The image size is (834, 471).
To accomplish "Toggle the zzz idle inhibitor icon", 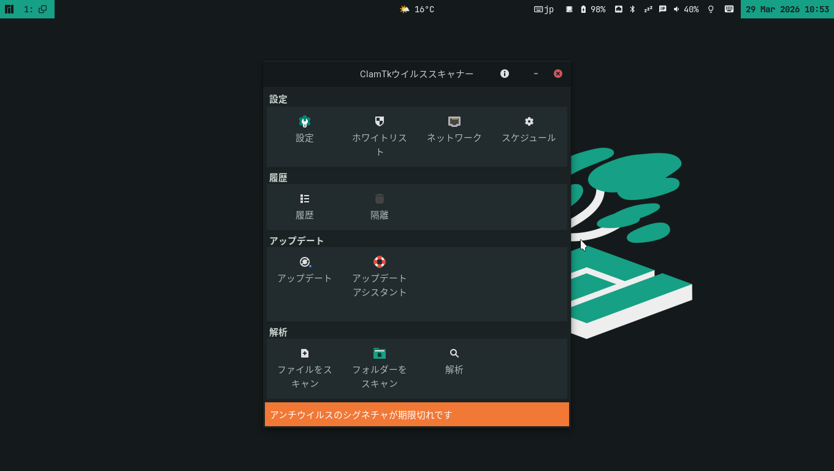I will [x=648, y=9].
